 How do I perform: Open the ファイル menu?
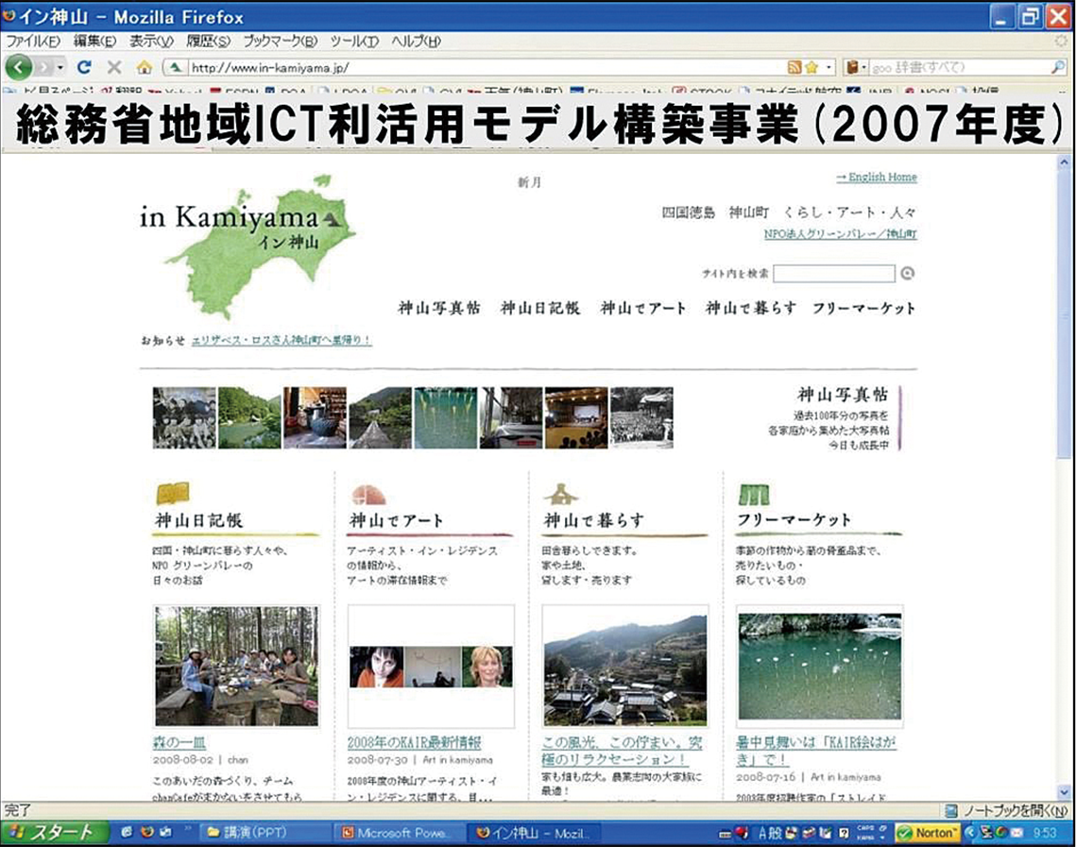tap(32, 42)
